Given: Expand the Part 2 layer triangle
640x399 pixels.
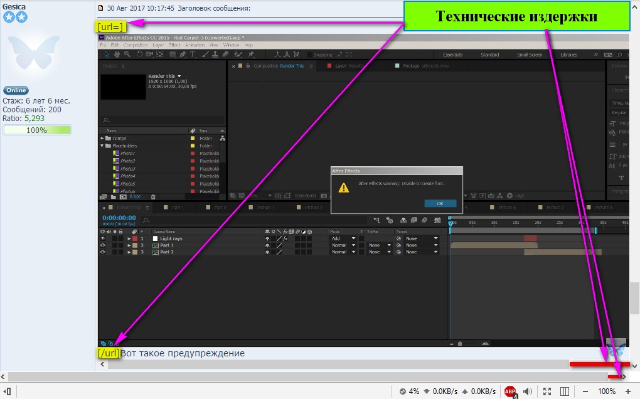Looking at the screenshot, I should 129,252.
